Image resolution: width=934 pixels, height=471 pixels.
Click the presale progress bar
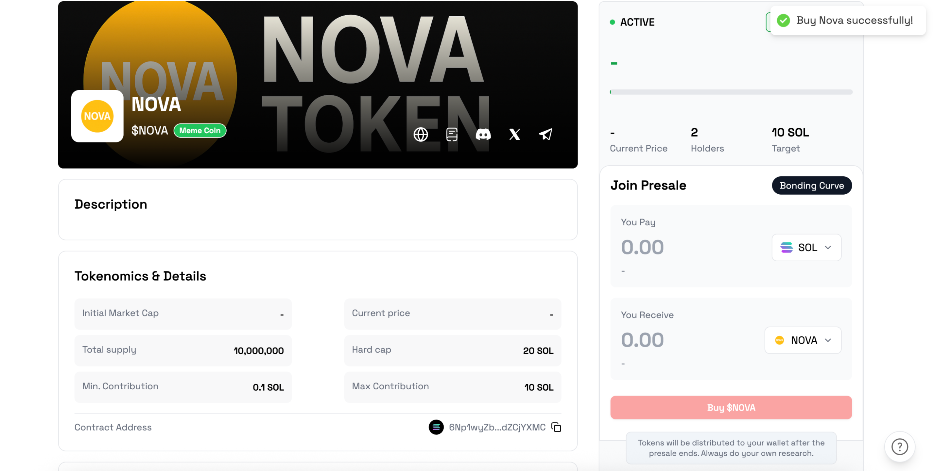click(x=731, y=92)
